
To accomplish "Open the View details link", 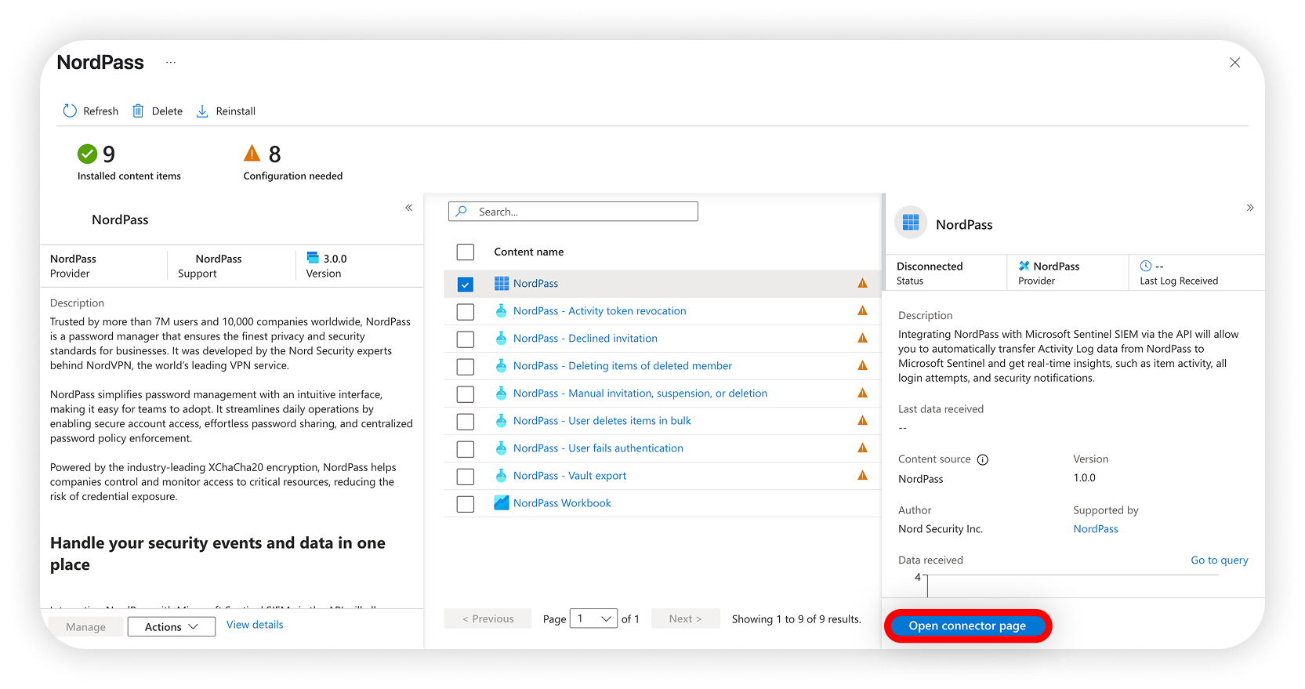I will (255, 625).
